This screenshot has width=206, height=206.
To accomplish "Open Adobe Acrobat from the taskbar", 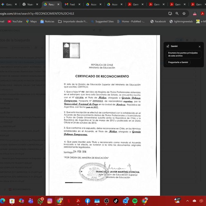I will point(78,201).
